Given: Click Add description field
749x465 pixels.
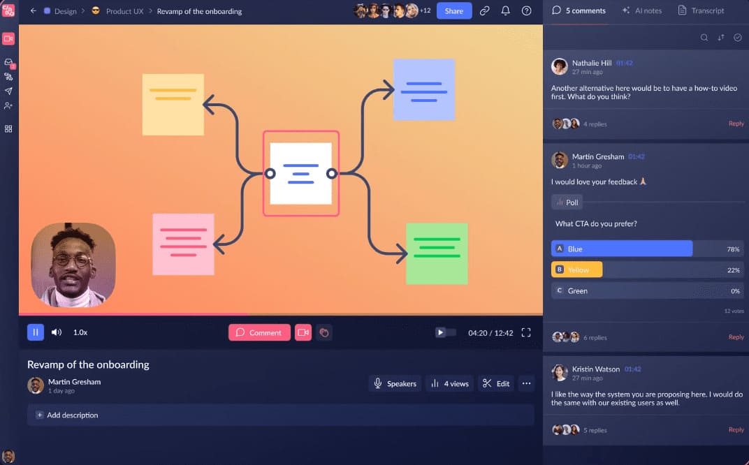Looking at the screenshot, I should pyautogui.click(x=280, y=415).
